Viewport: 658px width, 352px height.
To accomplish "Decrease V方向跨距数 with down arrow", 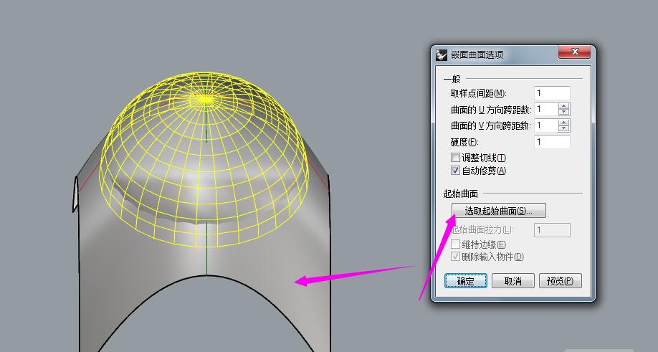I will coord(563,128).
